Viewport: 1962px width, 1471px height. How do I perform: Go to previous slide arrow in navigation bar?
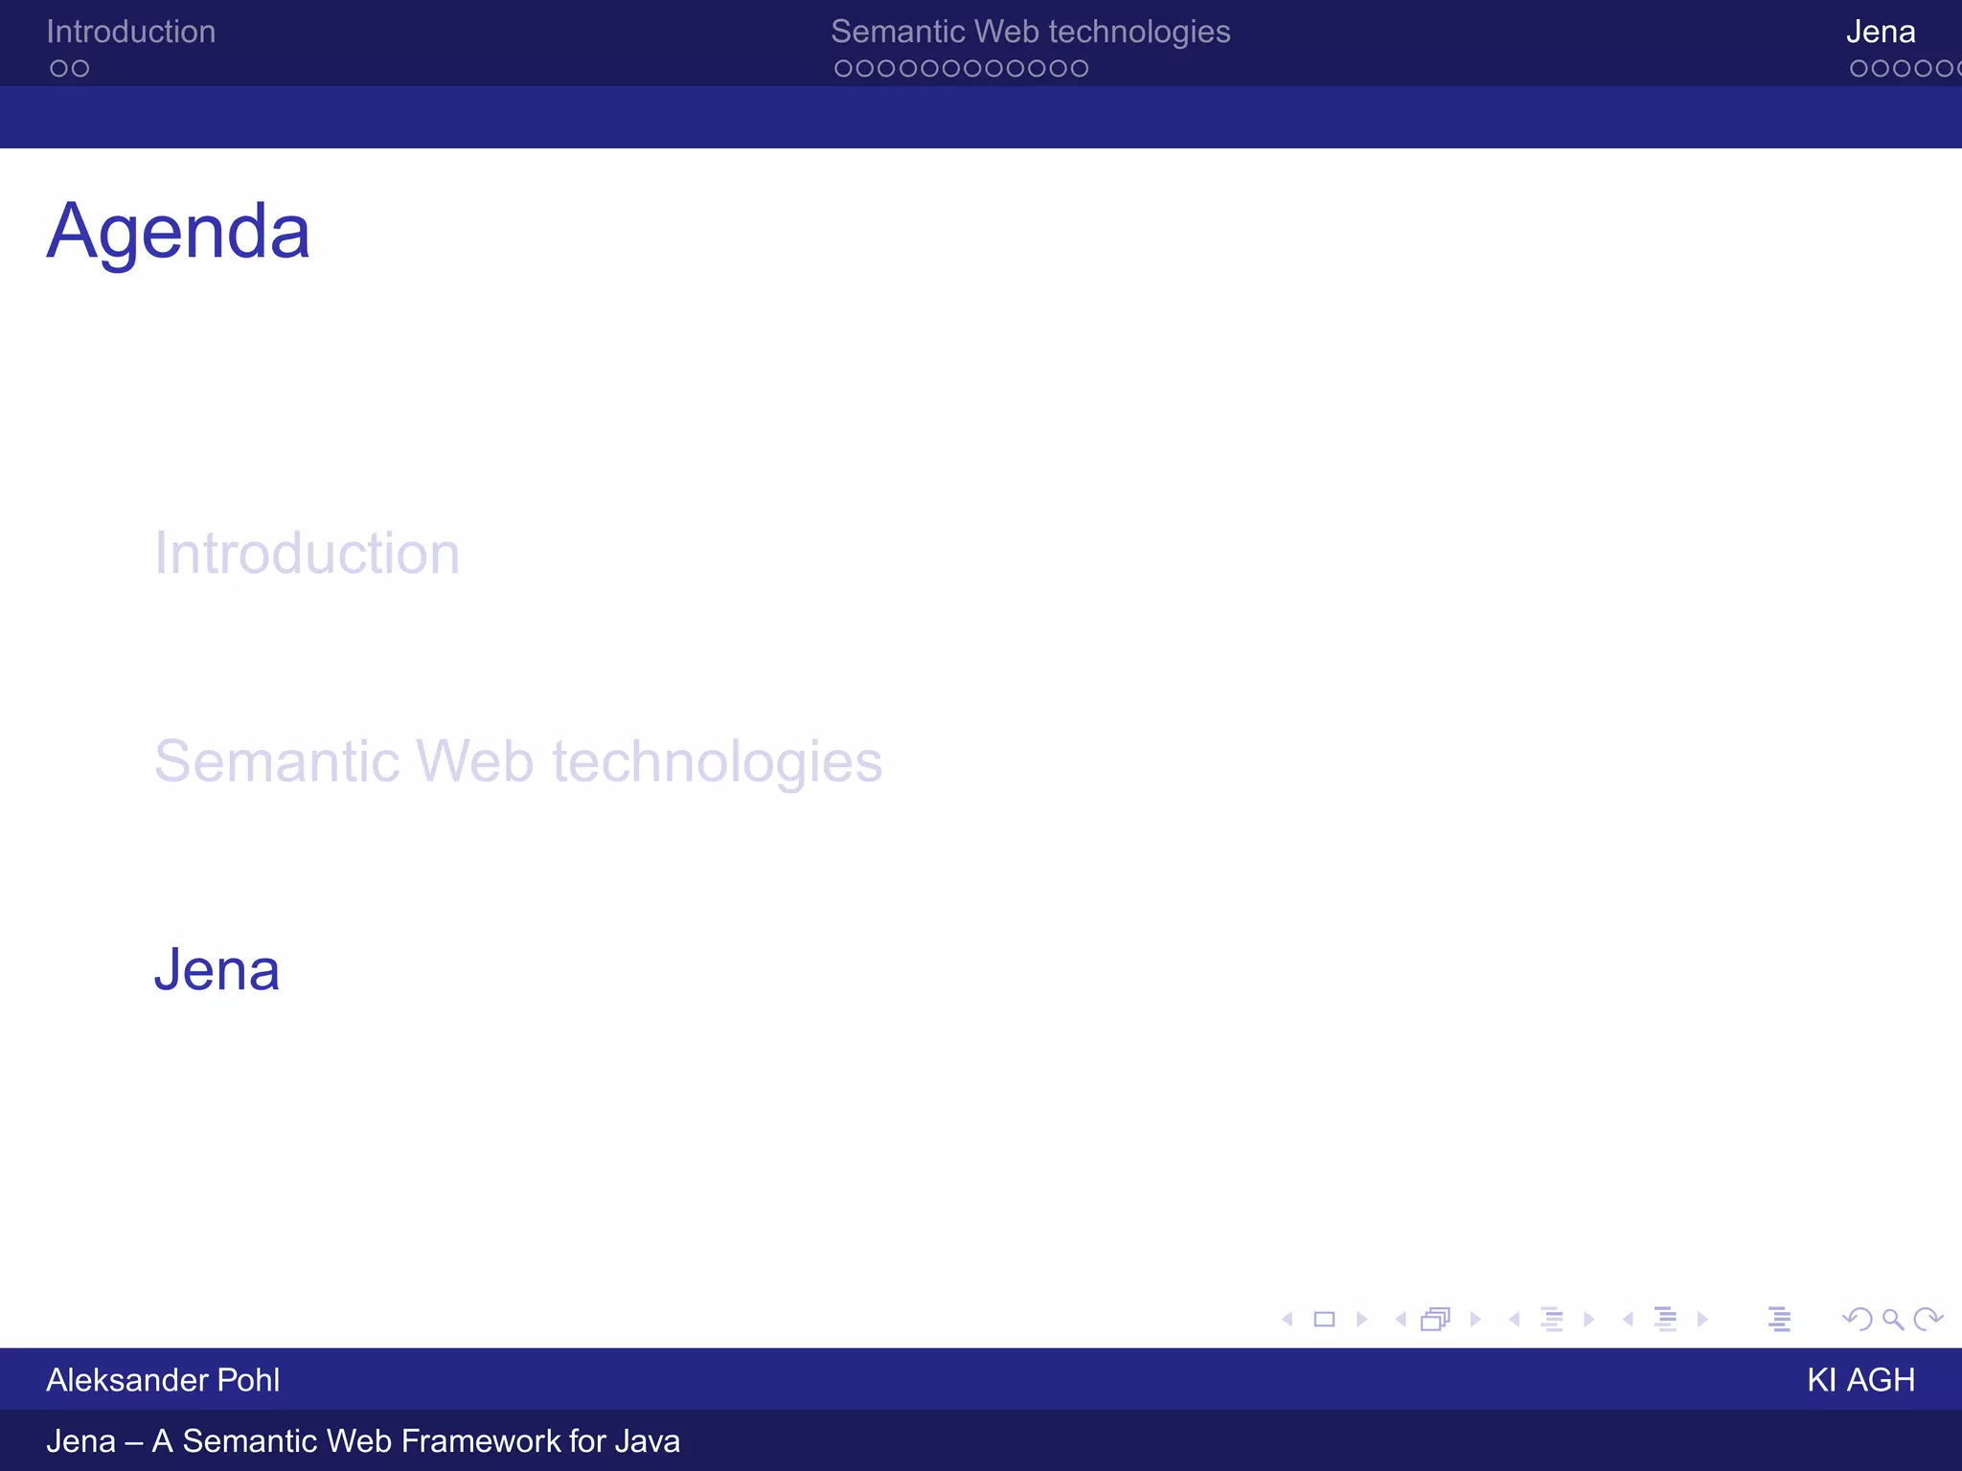click(x=1288, y=1320)
